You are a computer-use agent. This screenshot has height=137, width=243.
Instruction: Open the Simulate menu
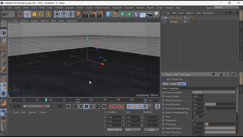click(70, 8)
